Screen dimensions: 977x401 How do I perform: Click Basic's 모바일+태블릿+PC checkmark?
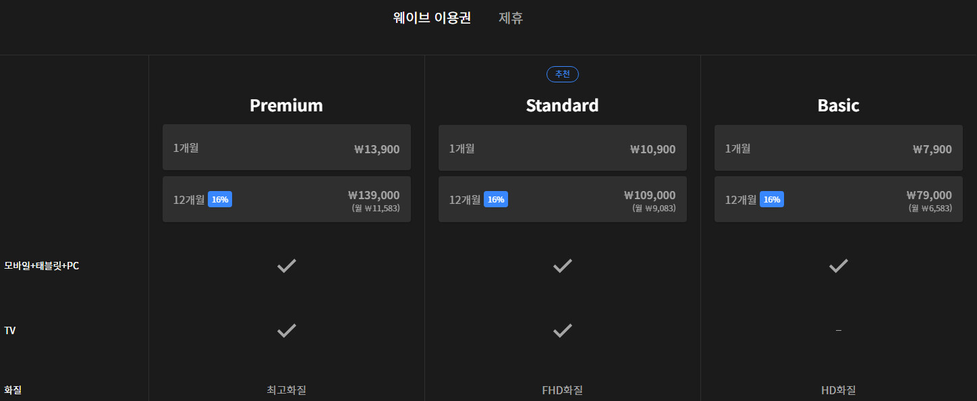tap(839, 266)
